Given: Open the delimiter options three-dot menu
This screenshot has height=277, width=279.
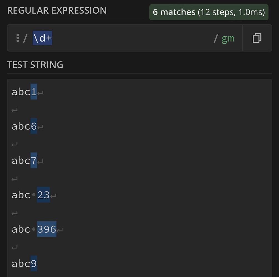Looking at the screenshot, I should coord(17,38).
